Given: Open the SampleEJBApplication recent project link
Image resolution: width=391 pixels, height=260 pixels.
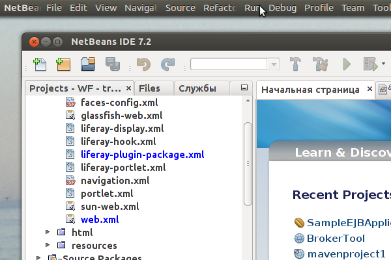Looking at the screenshot, I should coord(349,223).
